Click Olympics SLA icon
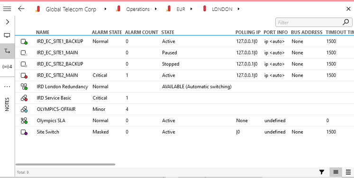The width and height of the screenshot is (354, 178). (x=24, y=120)
